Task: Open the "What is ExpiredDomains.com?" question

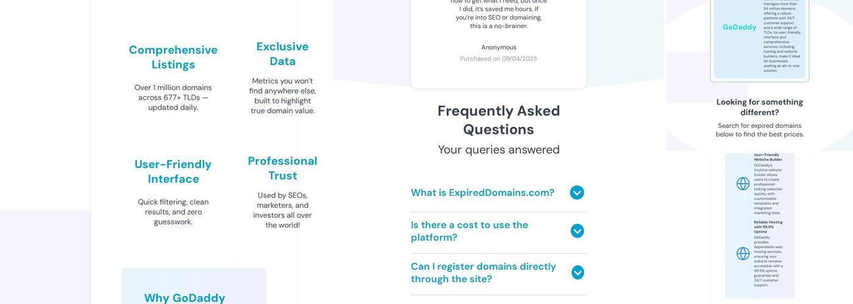Action: 482,193
